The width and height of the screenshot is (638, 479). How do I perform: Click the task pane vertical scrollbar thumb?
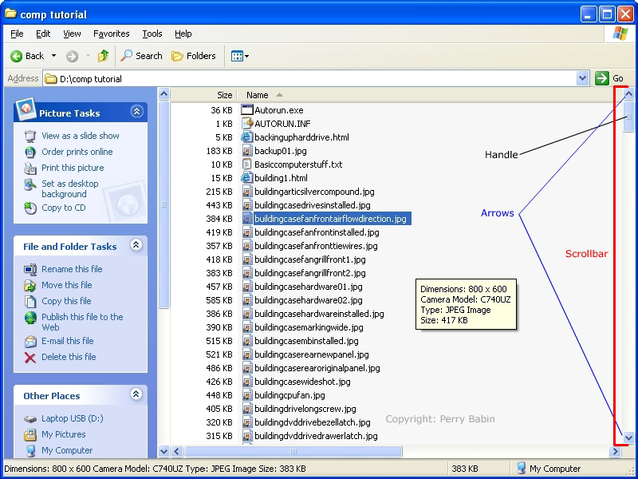tap(163, 205)
